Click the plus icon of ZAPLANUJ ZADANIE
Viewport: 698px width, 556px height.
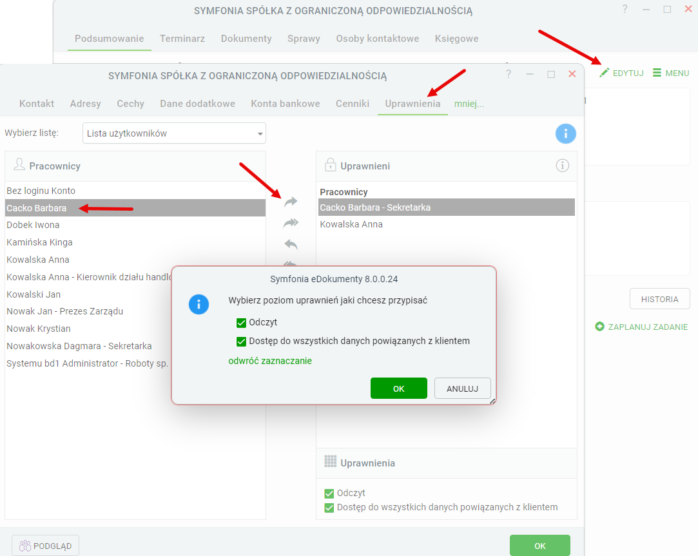click(x=599, y=327)
